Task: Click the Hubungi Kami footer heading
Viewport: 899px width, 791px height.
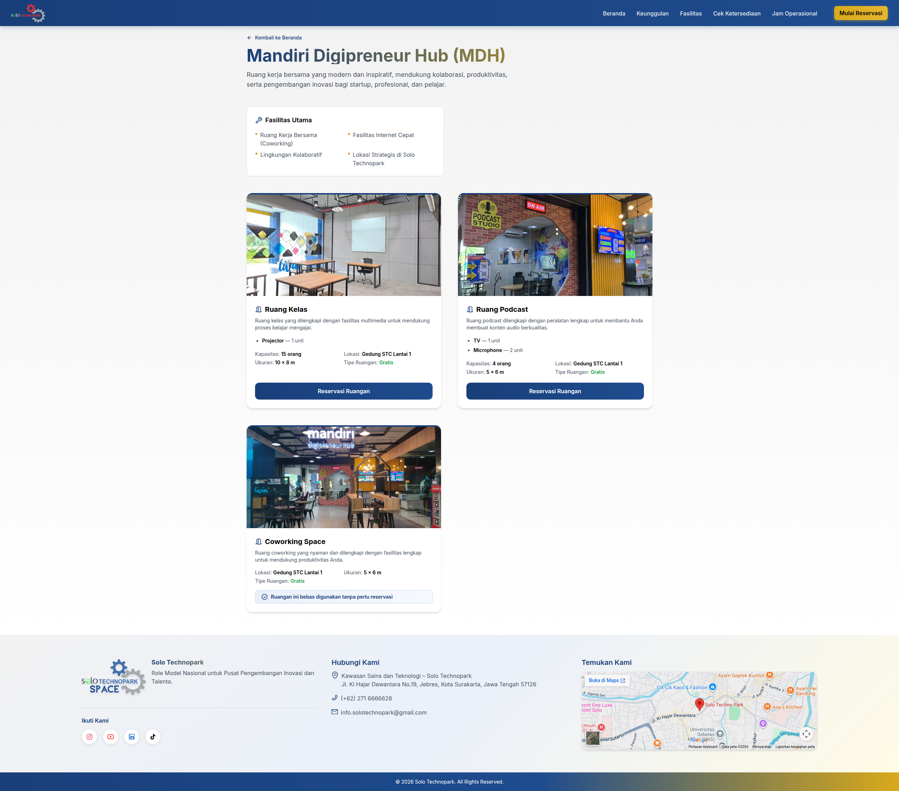Action: [x=355, y=662]
